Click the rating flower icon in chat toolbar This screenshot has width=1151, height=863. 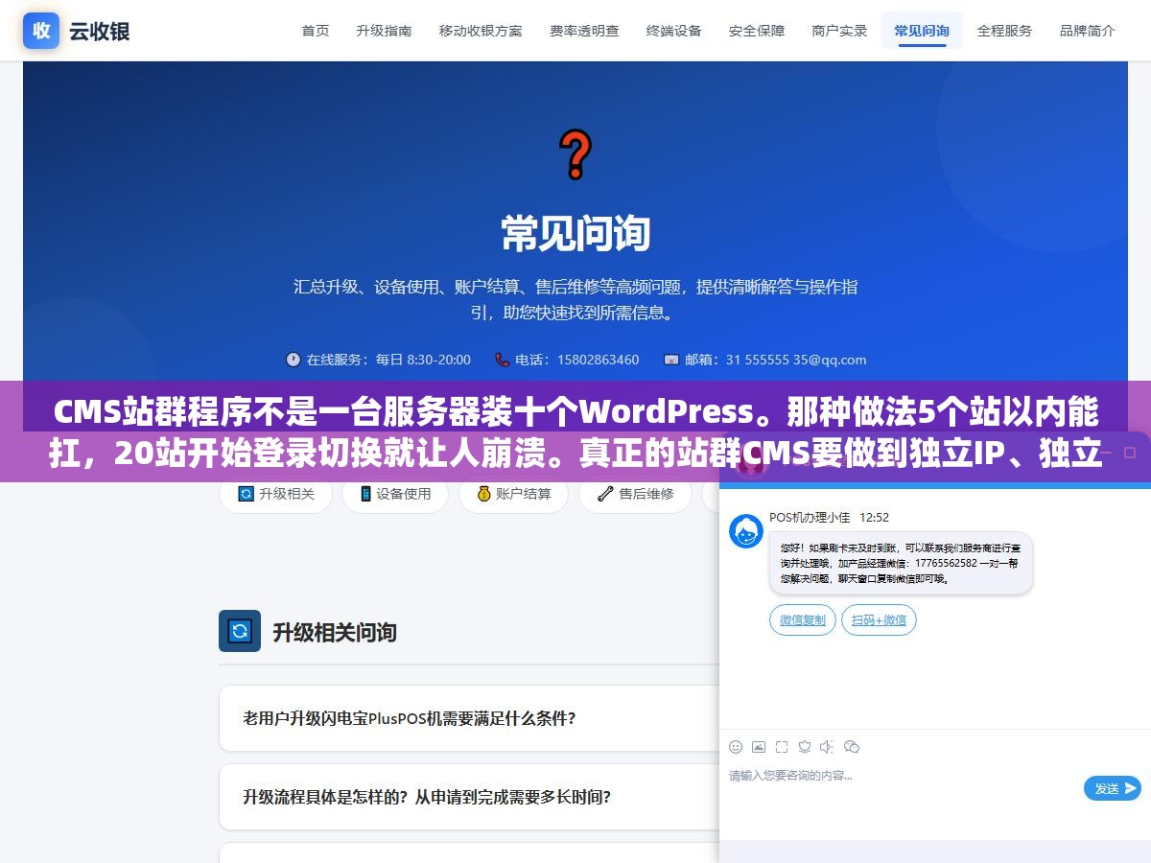tap(805, 746)
